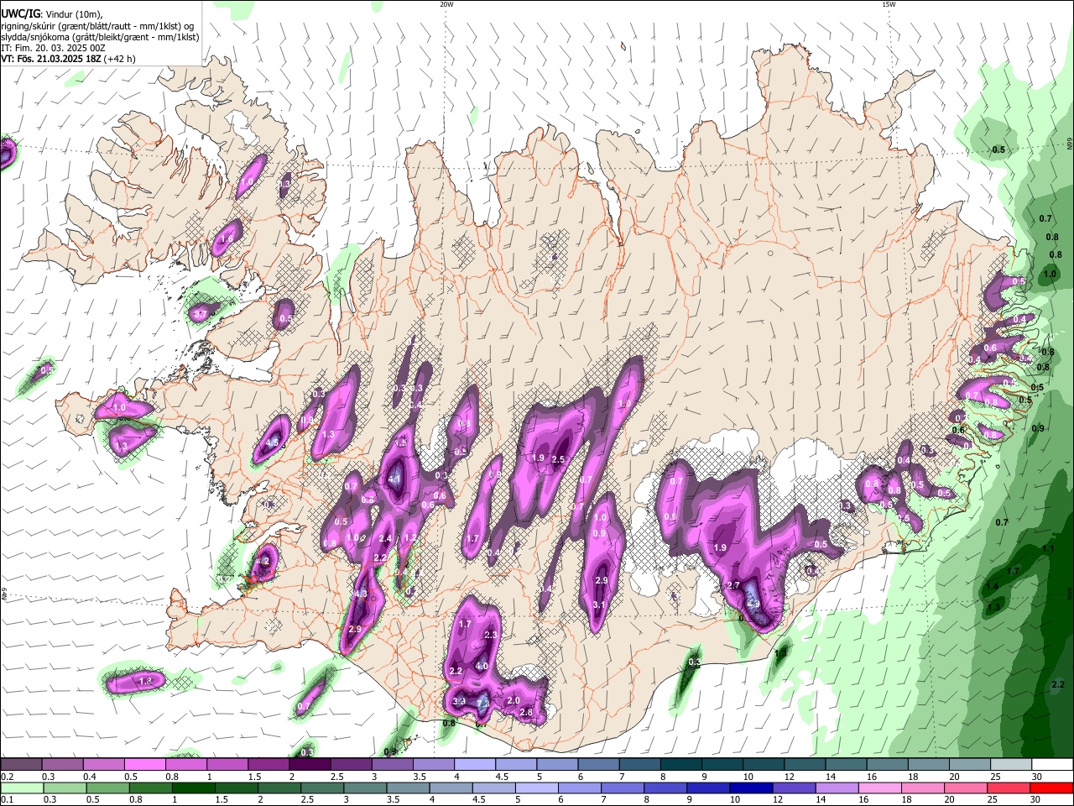Click the '2.0' precipitation value on the map

pos(514,700)
